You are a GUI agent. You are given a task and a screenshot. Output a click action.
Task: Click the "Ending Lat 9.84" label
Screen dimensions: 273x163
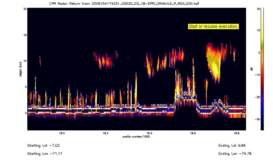tap(232, 145)
